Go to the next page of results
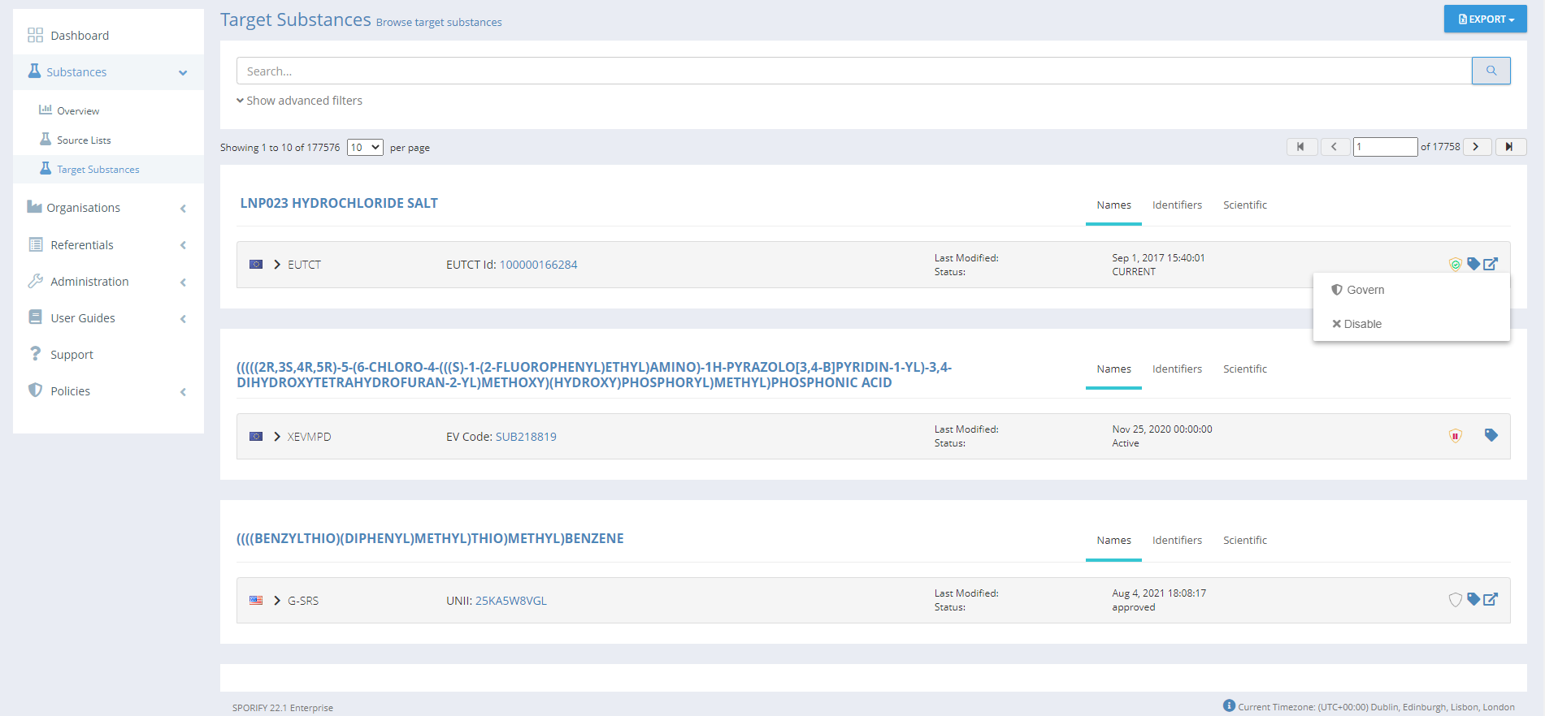 (x=1476, y=147)
